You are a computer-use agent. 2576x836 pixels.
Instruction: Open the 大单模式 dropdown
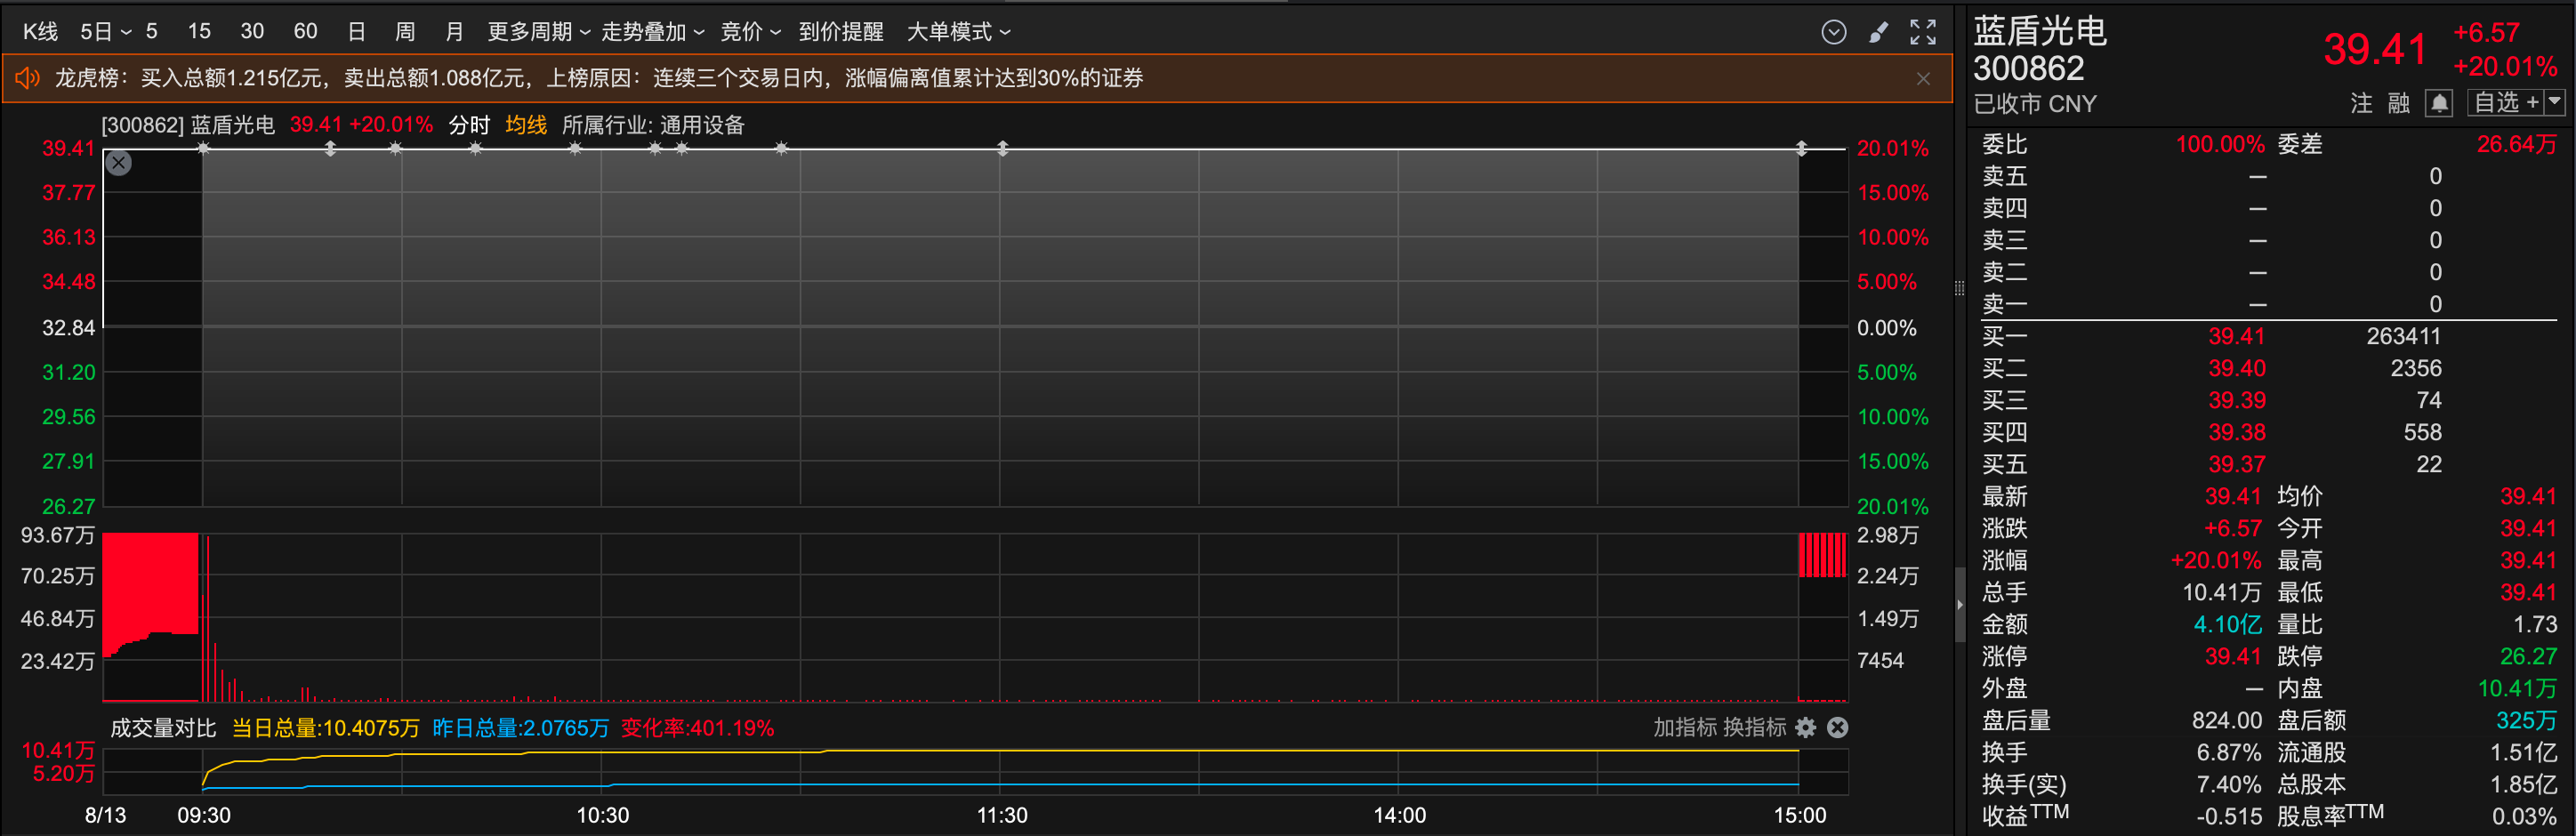point(958,32)
